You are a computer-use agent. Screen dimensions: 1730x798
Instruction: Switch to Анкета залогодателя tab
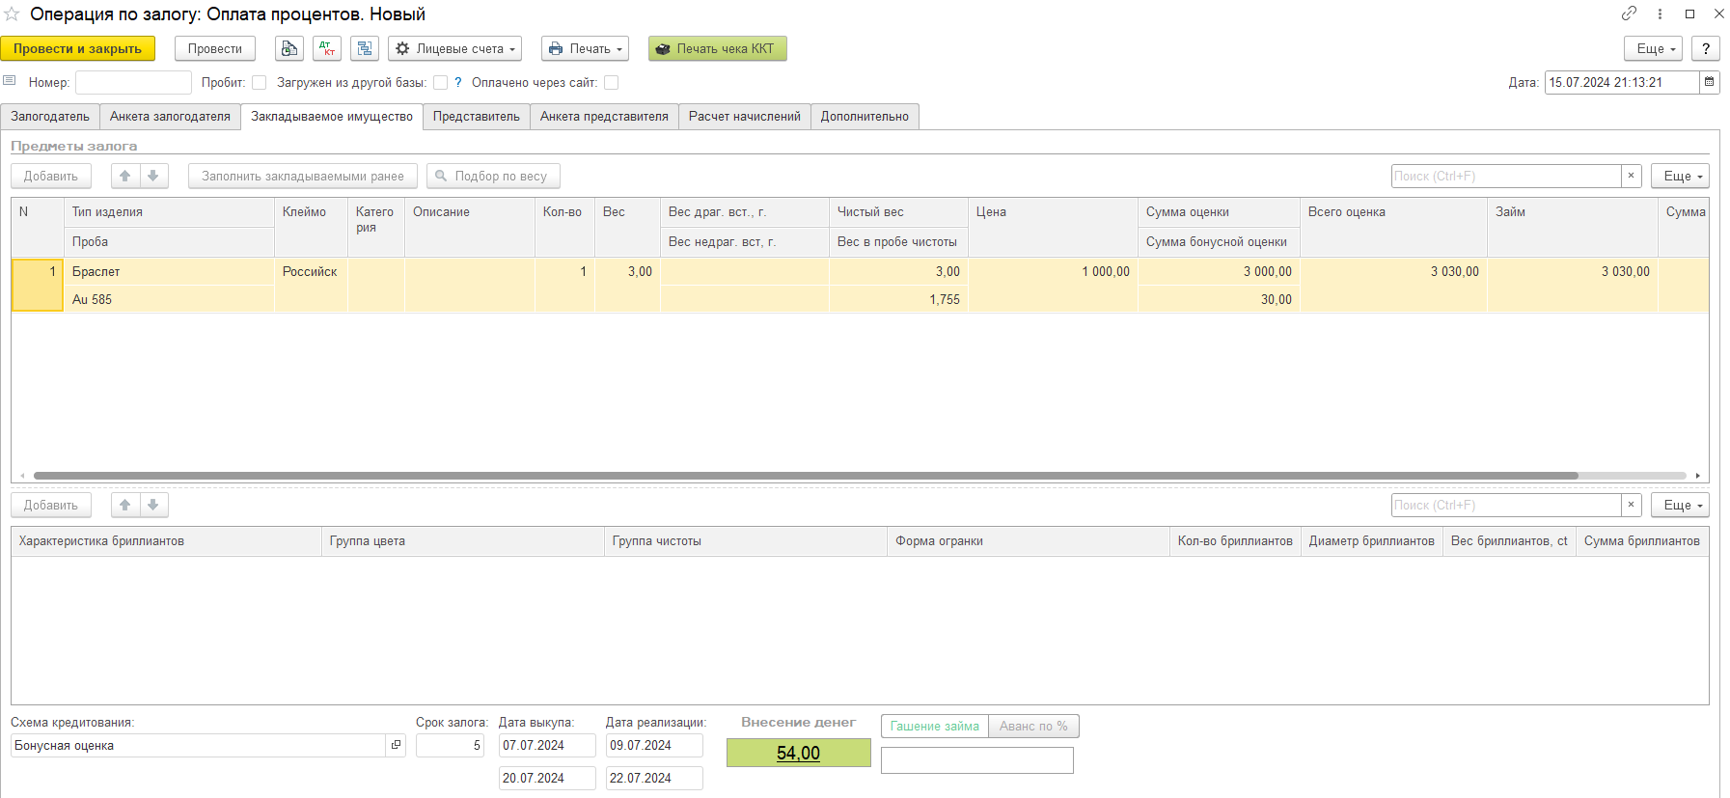tap(170, 117)
